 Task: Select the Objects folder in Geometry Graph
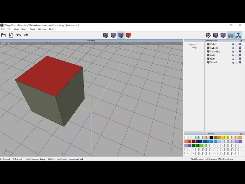coord(193,44)
